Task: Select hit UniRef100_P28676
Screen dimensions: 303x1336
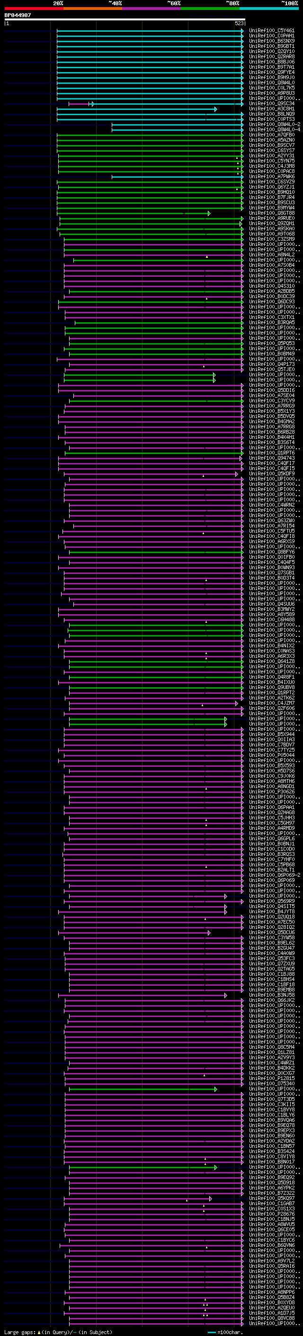Action: click(271, 1214)
